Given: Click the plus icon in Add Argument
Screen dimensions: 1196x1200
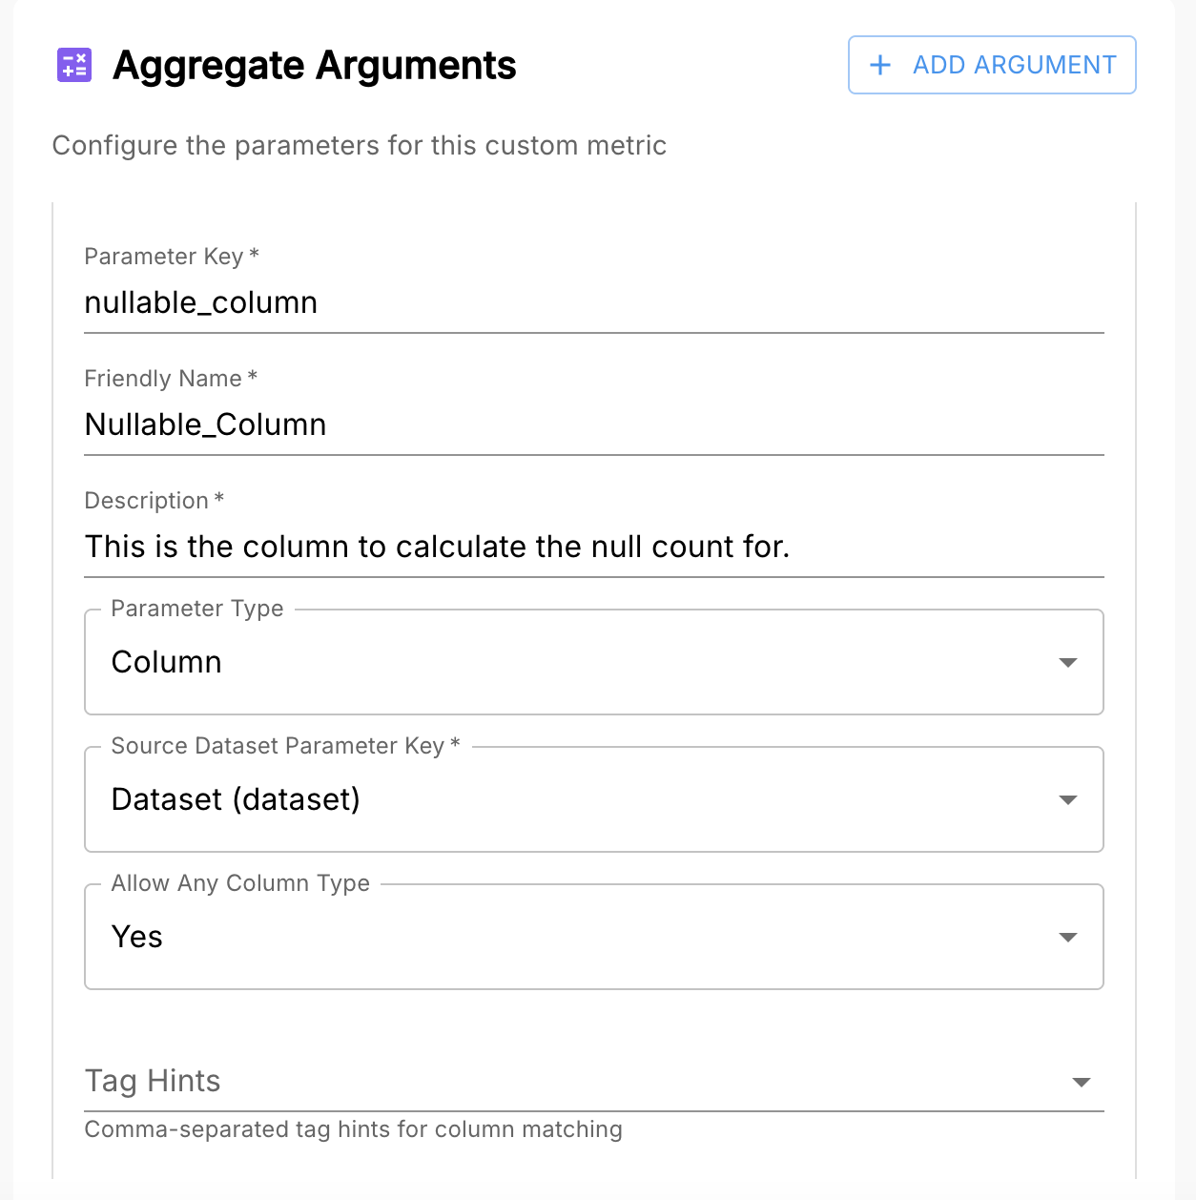Looking at the screenshot, I should [880, 65].
